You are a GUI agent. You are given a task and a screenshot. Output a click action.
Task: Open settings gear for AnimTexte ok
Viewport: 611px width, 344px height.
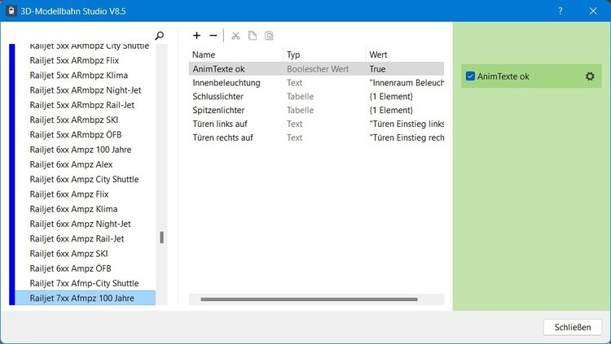[x=590, y=76]
